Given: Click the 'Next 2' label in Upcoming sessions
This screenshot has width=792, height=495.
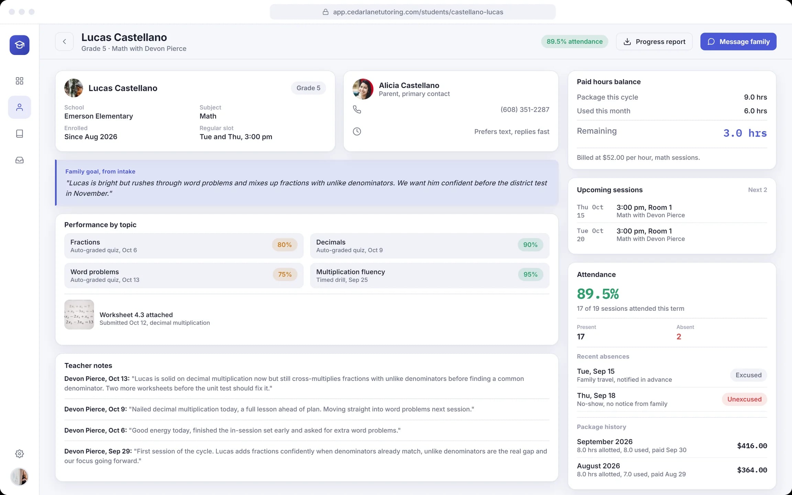Looking at the screenshot, I should pos(757,190).
